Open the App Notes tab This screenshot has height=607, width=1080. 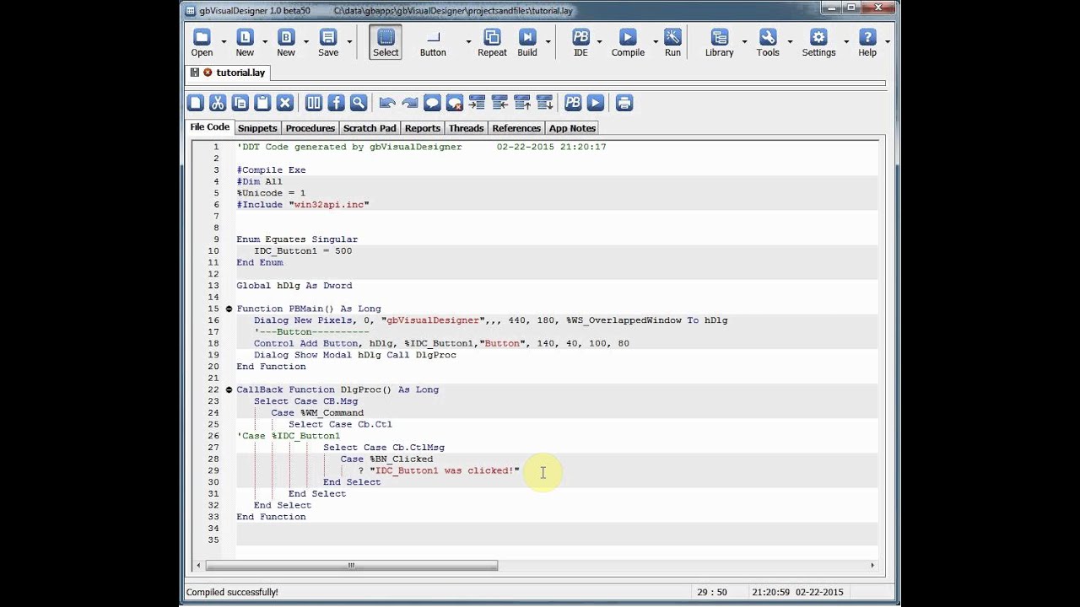(x=572, y=128)
